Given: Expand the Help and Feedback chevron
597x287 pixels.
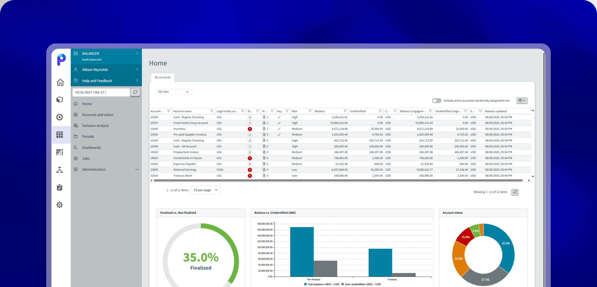Looking at the screenshot, I should point(137,81).
